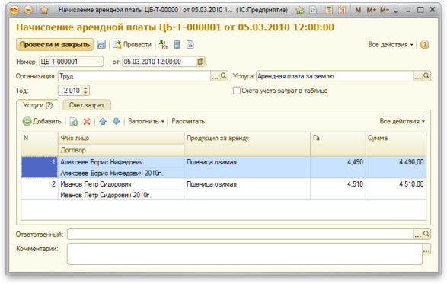Click the help question mark icon
Screen dimensions: 447x284
424,45
